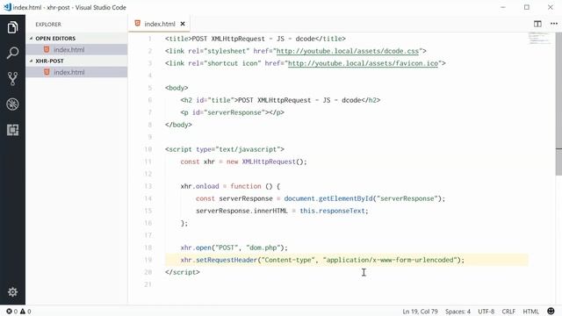Open the Explorer view in the activity bar
The width and height of the screenshot is (562, 316).
[x=12, y=27]
